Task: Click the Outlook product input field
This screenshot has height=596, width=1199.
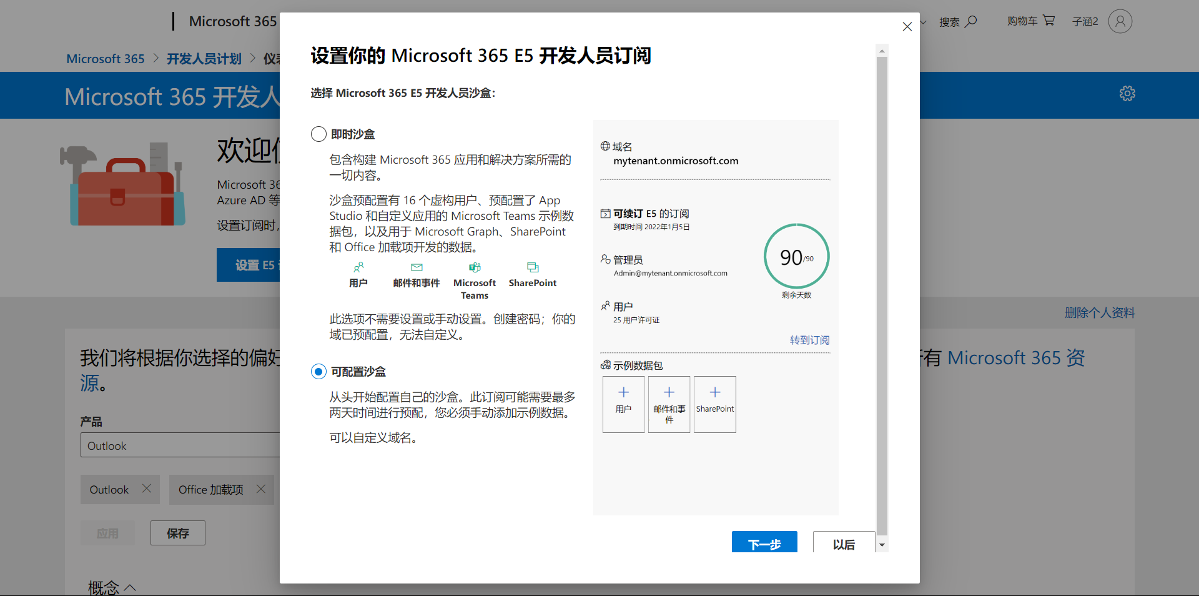Action: click(x=180, y=445)
